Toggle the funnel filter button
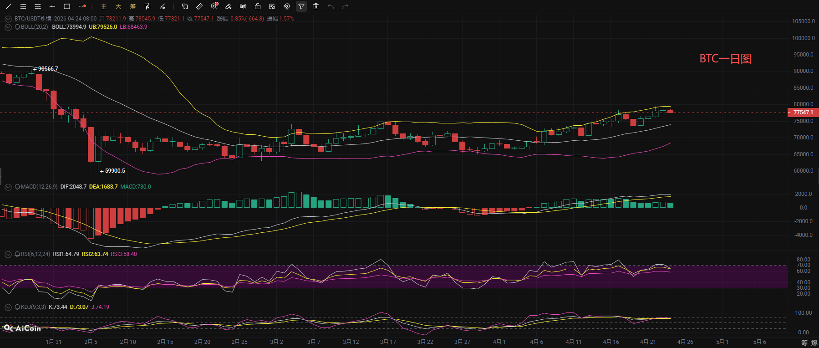 pyautogui.click(x=301, y=6)
